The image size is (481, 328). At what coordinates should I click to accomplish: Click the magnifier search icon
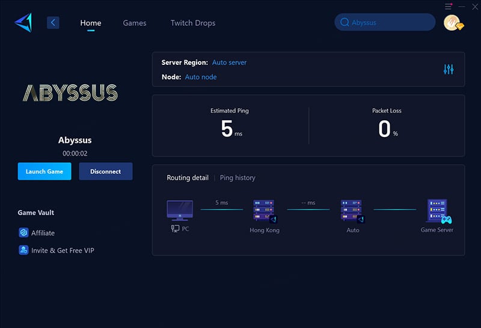(345, 22)
